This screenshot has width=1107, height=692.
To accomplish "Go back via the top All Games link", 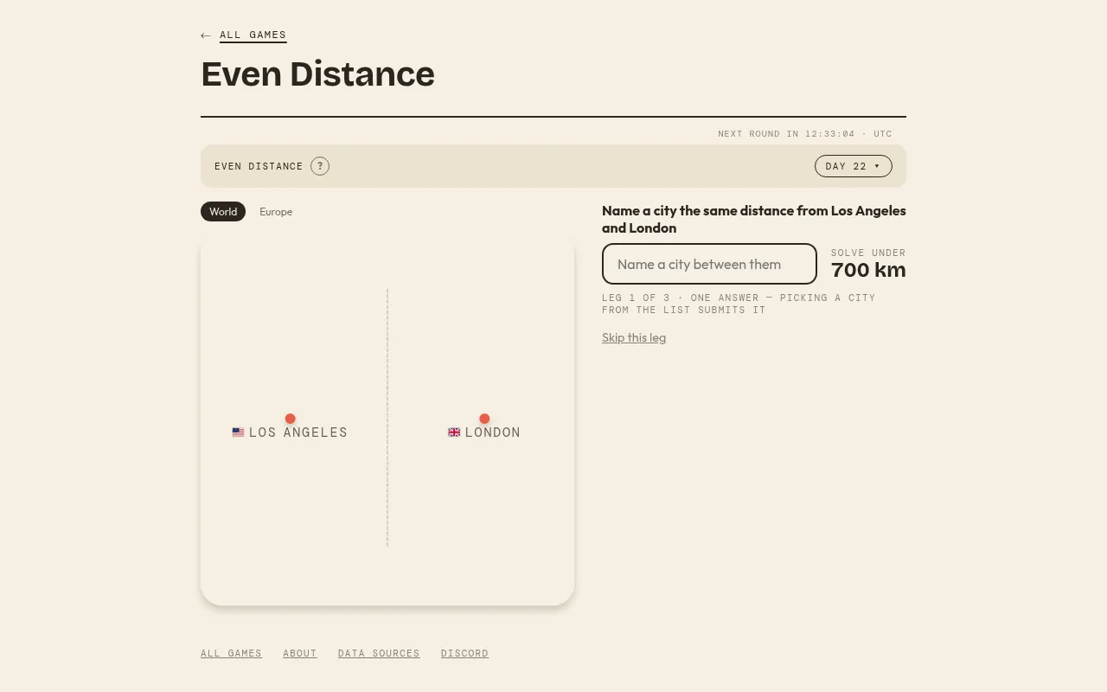I will pyautogui.click(x=253, y=35).
